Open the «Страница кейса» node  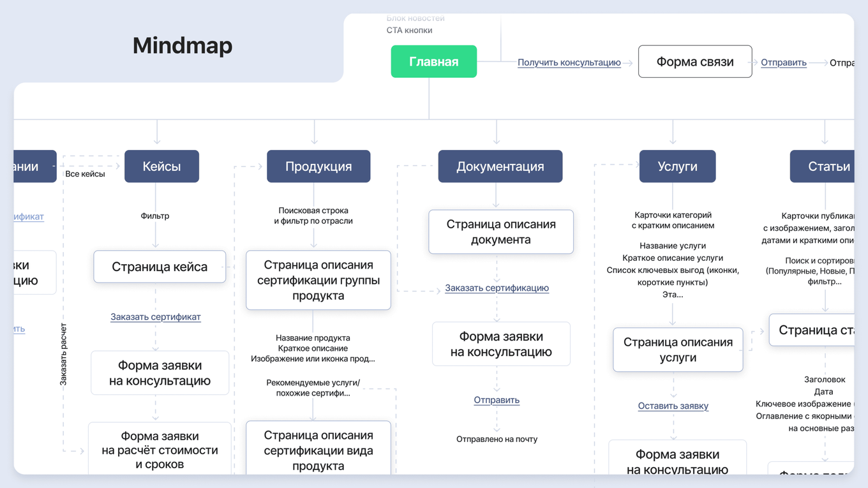160,267
